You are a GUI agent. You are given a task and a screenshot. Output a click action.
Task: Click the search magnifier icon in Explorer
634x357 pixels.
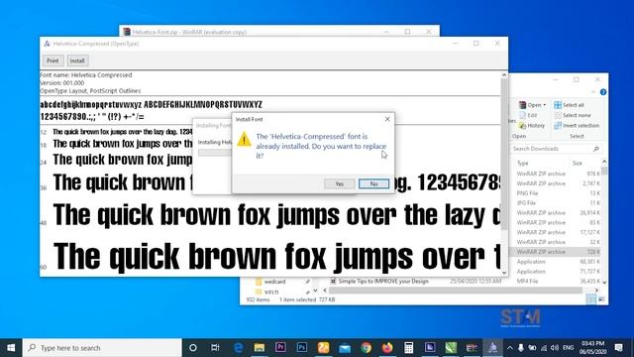tap(596, 149)
